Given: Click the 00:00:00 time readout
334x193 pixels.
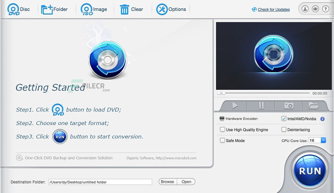Looking at the screenshot, I should click(320, 93).
